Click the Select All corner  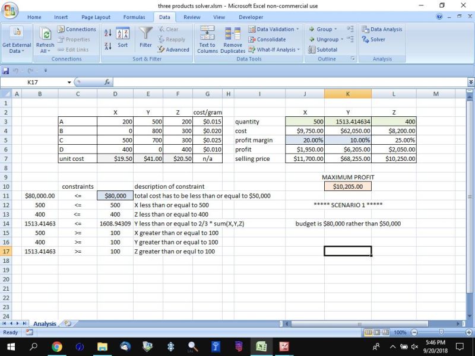click(x=6, y=94)
